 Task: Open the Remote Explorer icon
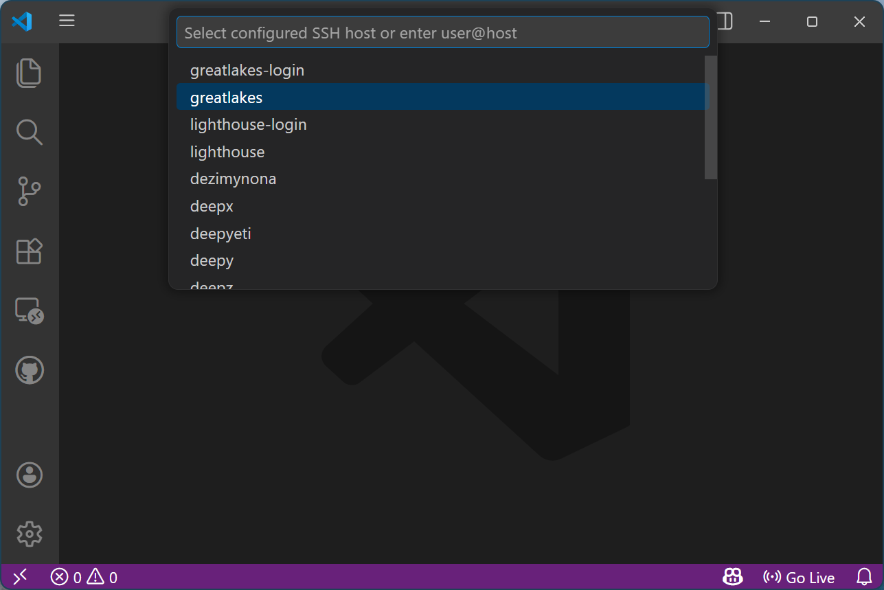[x=29, y=310]
